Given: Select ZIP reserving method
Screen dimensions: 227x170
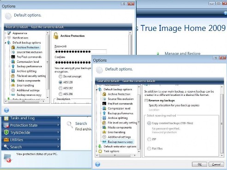Looking at the screenshot, I should 149,139.
